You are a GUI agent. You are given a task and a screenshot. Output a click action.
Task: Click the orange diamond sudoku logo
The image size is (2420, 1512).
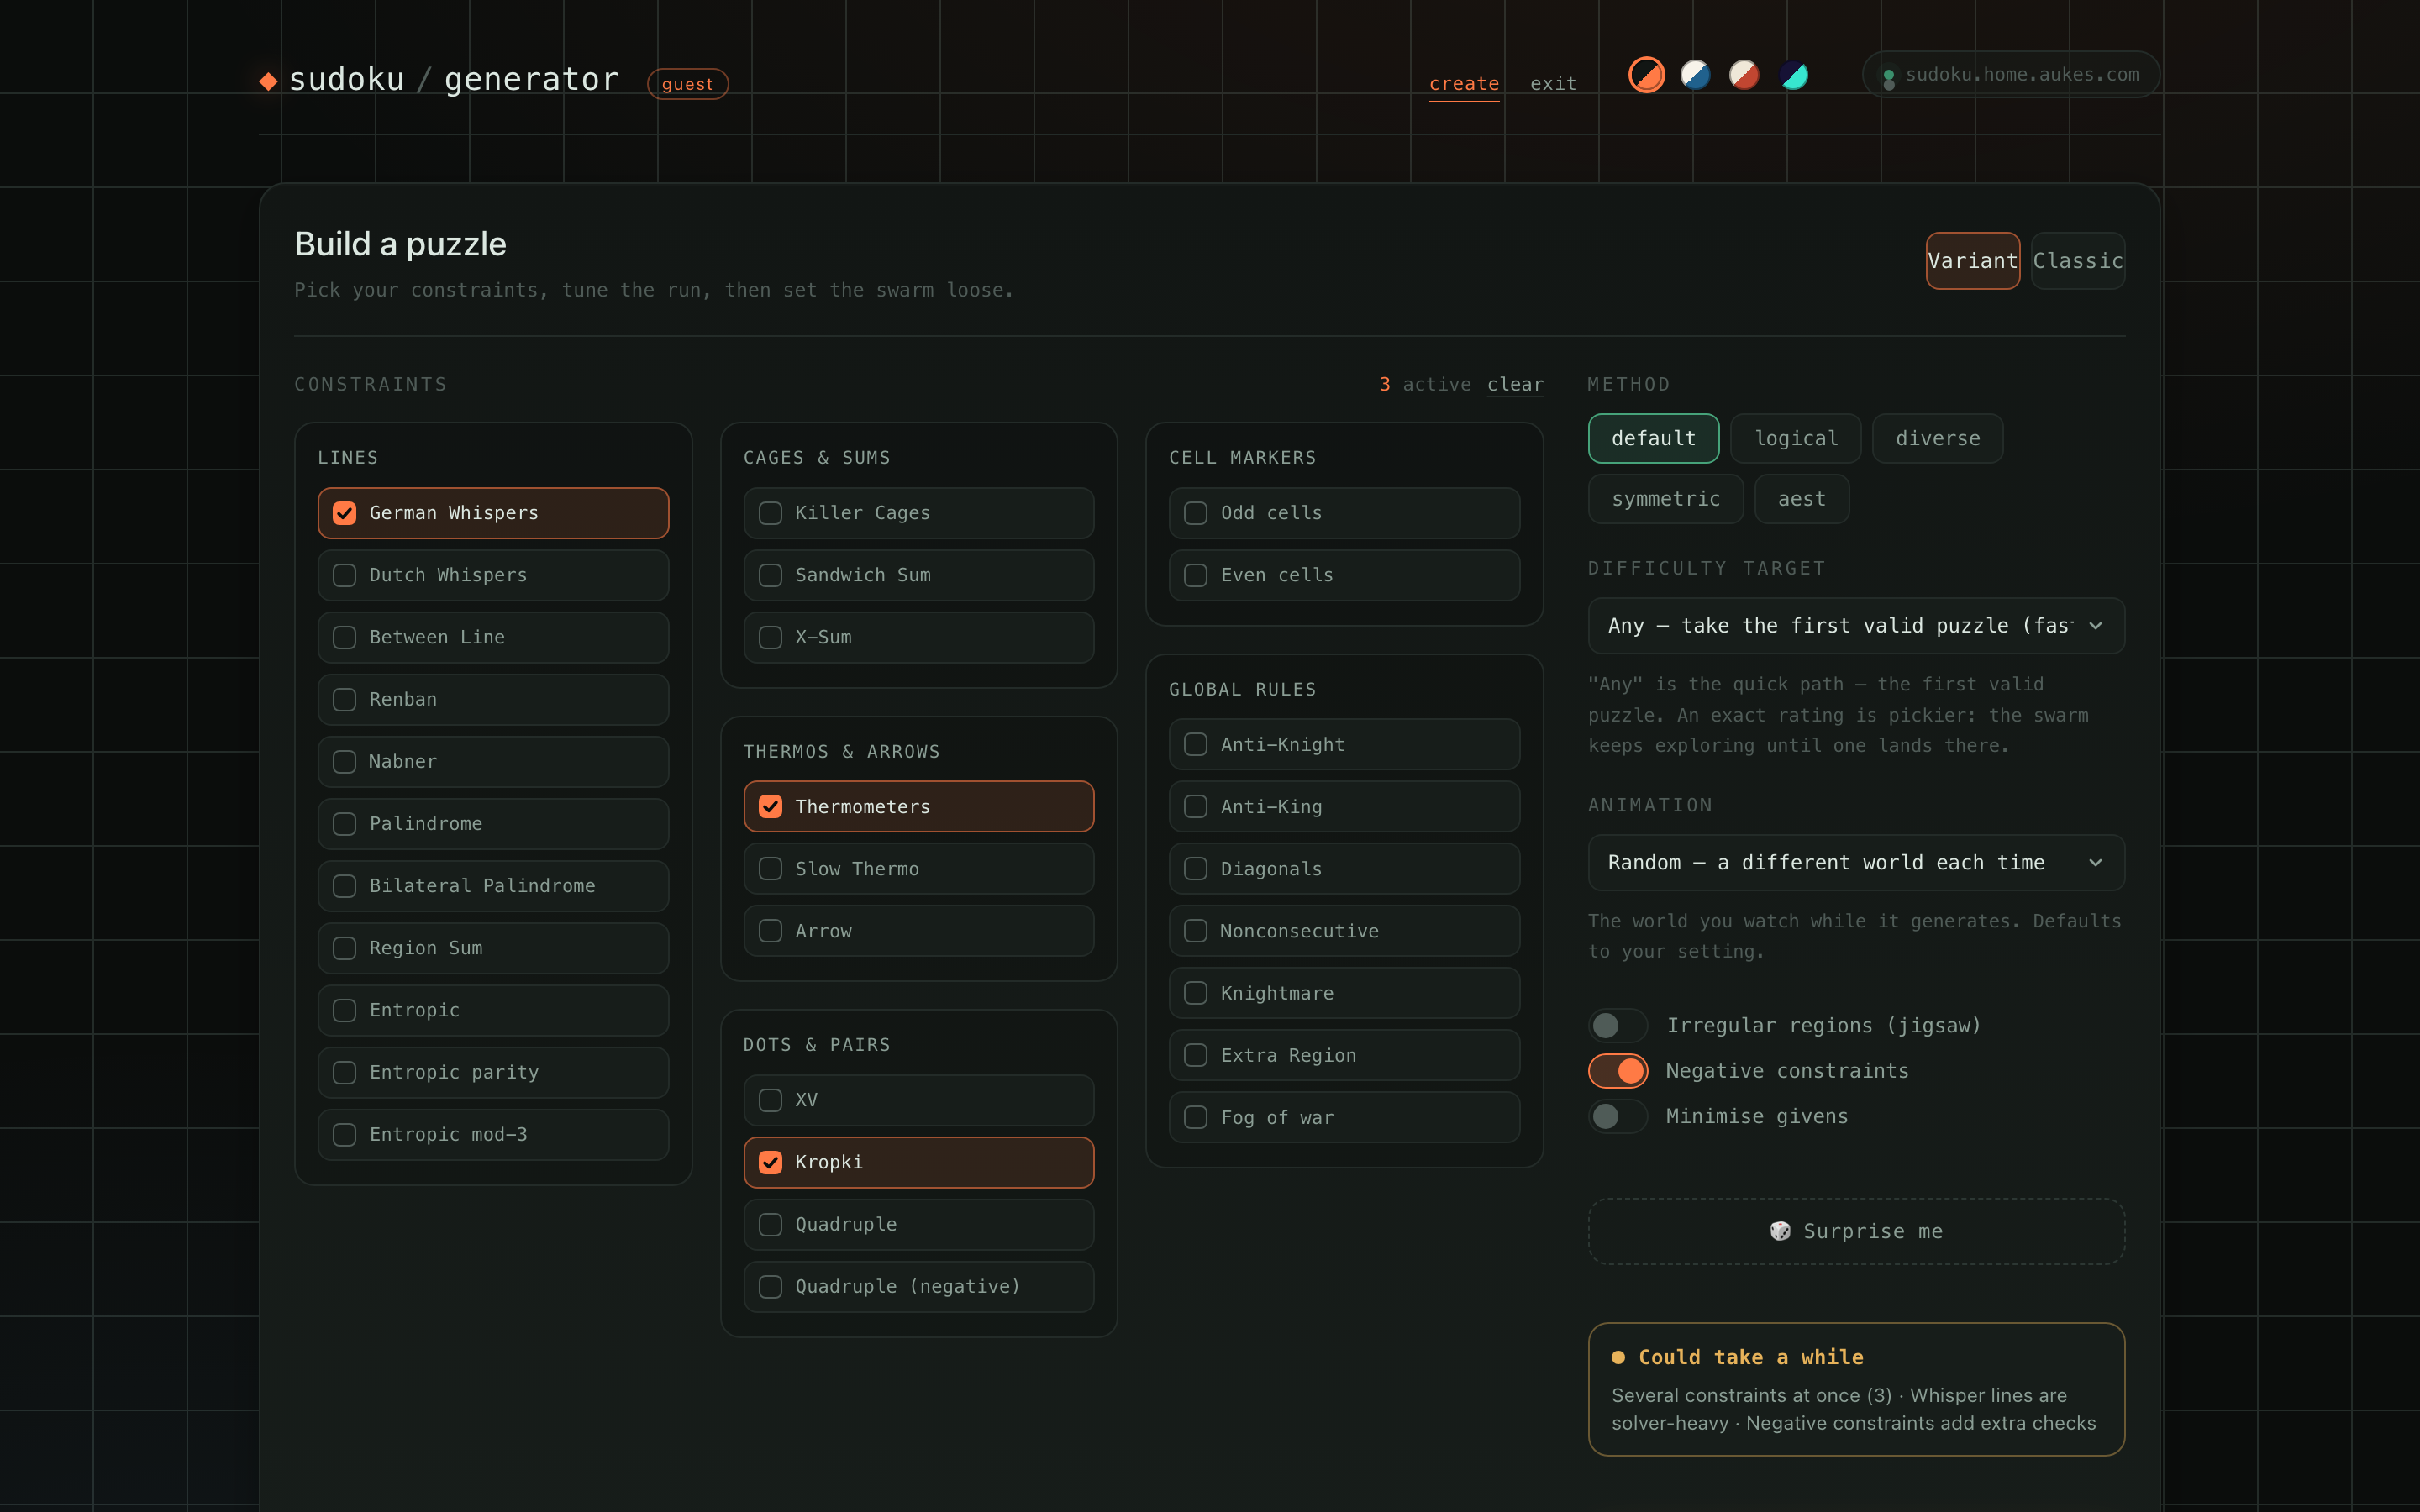pos(268,81)
